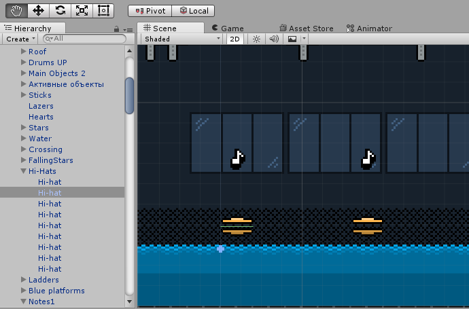Select the last Hi-hat child item

pos(50,269)
